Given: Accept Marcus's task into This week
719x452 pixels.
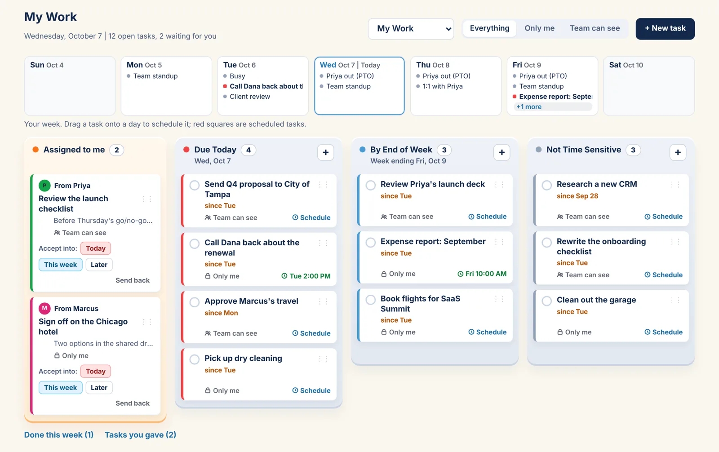Looking at the screenshot, I should [61, 388].
